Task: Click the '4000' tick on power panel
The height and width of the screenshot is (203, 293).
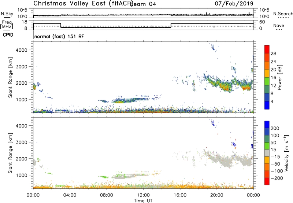Action: 22,50
